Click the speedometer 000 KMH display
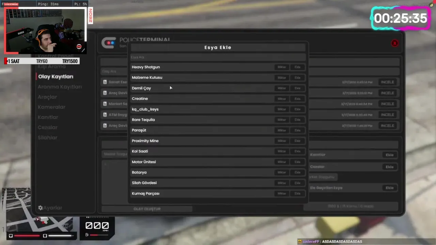The width and height of the screenshot is (436, 245). pyautogui.click(x=97, y=226)
